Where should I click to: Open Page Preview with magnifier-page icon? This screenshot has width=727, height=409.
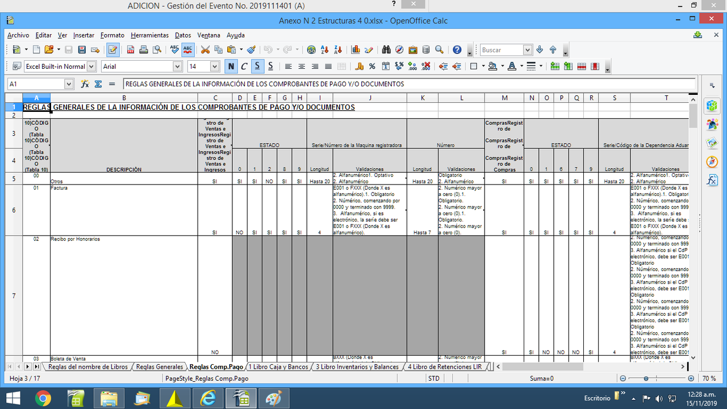click(157, 50)
